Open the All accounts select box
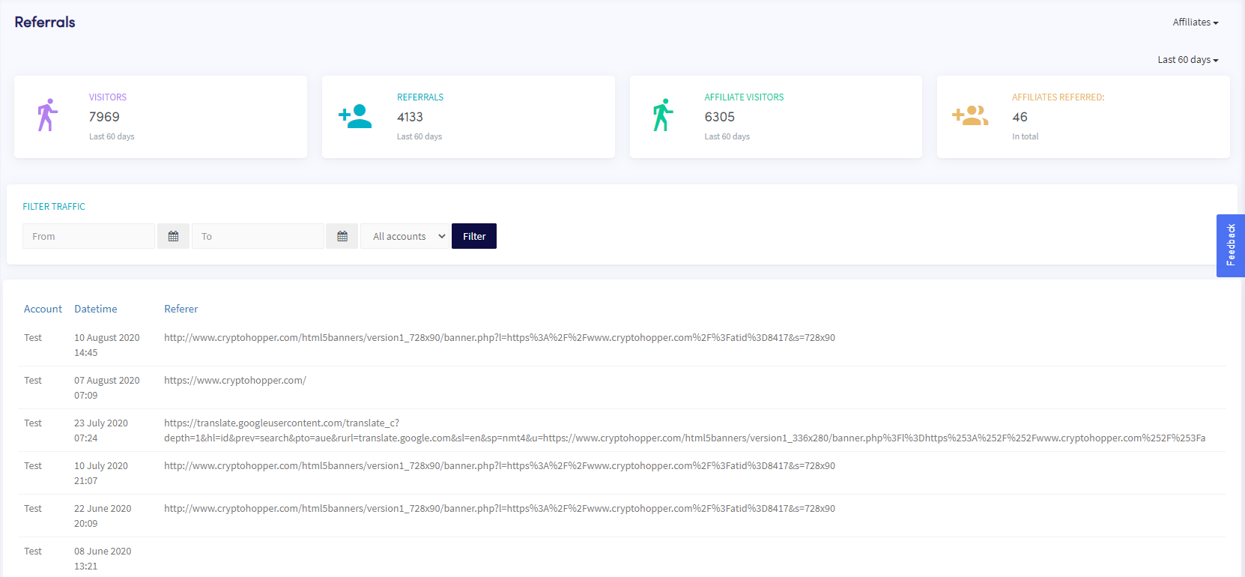Viewport: 1245px width, 577px height. tap(405, 236)
